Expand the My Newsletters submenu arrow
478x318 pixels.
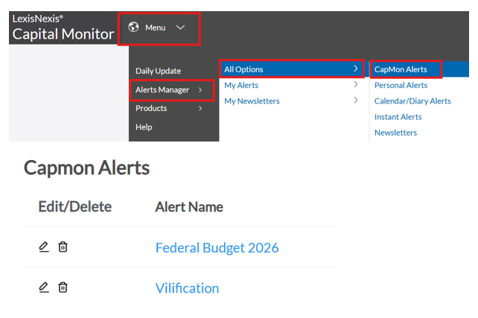[355, 101]
